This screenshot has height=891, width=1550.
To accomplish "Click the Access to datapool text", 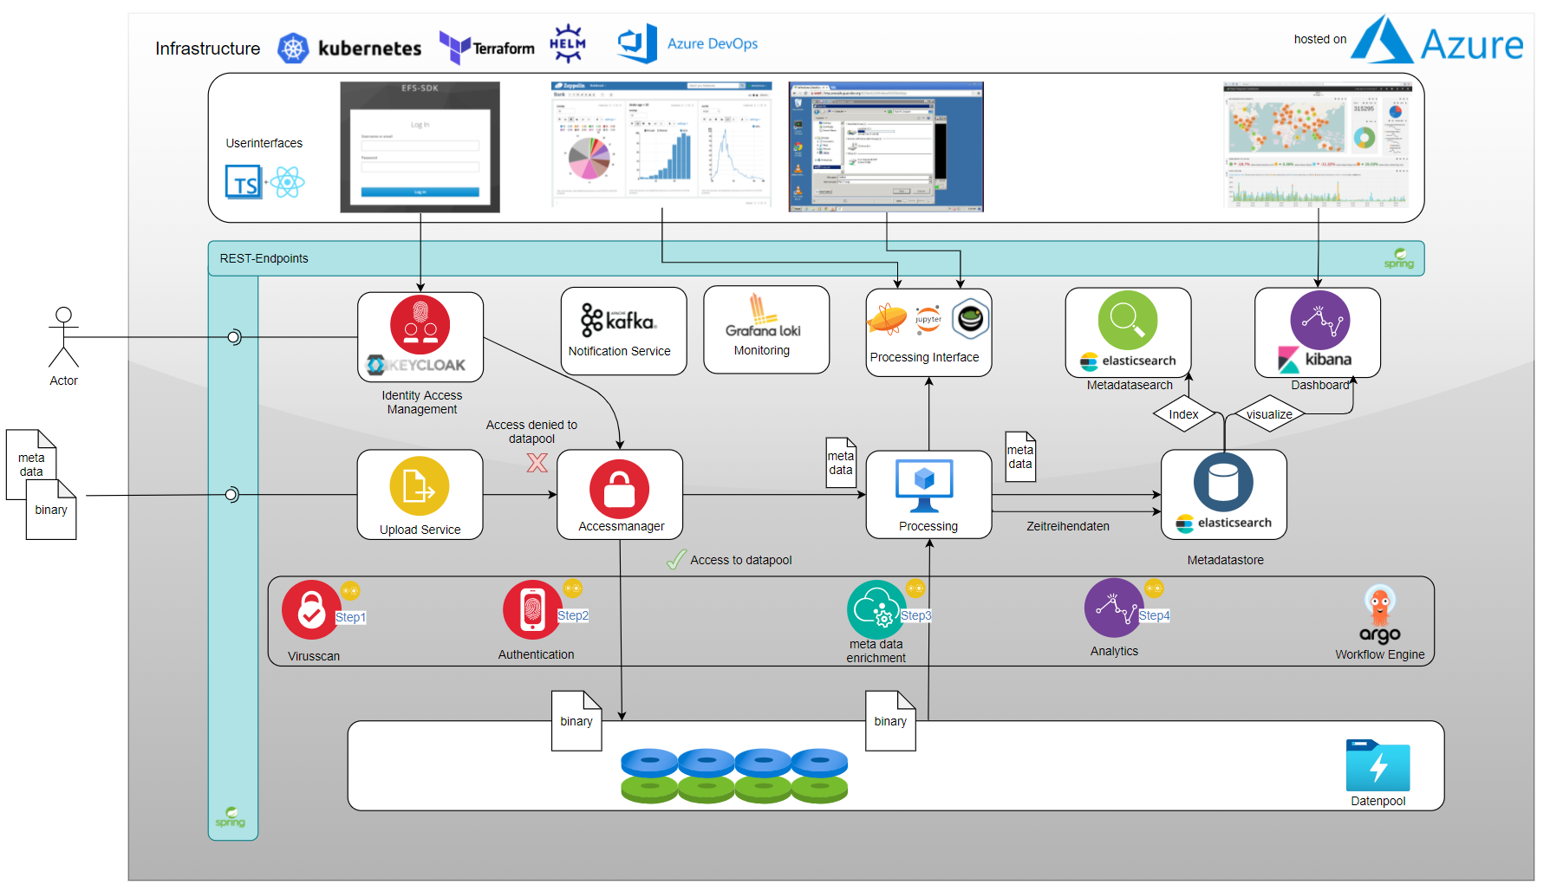I will (x=741, y=560).
